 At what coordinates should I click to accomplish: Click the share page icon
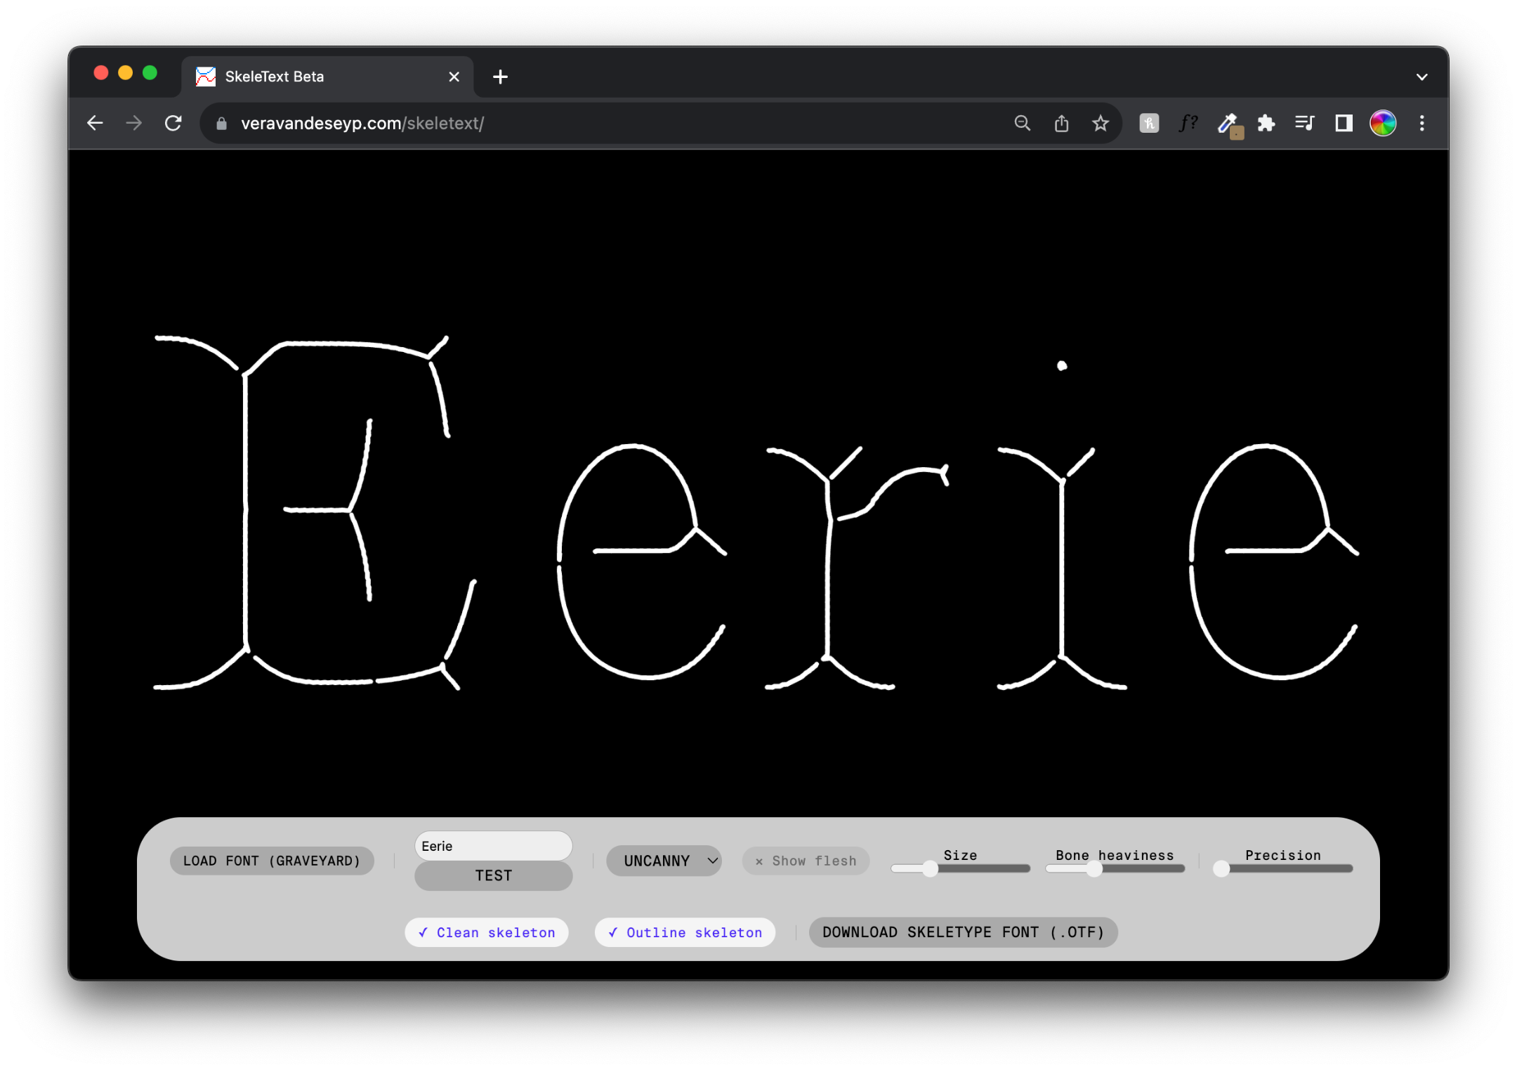(1061, 124)
